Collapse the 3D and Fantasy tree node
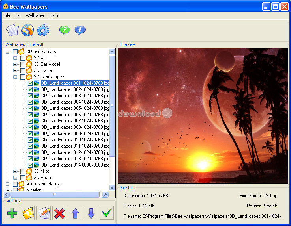The height and width of the screenshot is (226, 291). [8, 52]
